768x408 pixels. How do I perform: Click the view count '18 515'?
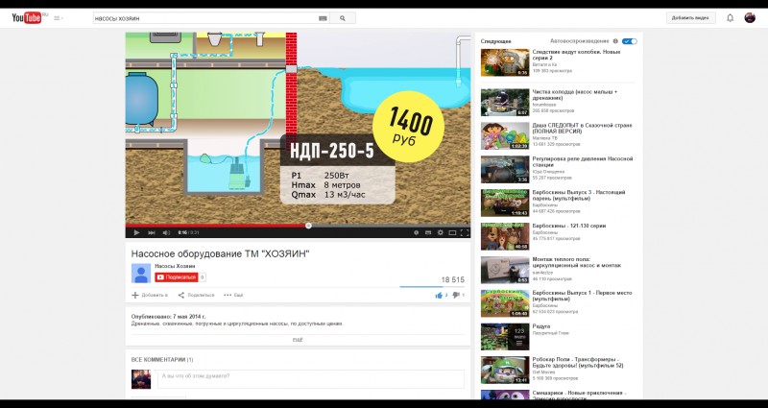(x=452, y=280)
